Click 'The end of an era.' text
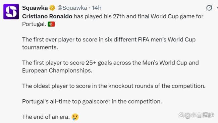 [x=46, y=117]
